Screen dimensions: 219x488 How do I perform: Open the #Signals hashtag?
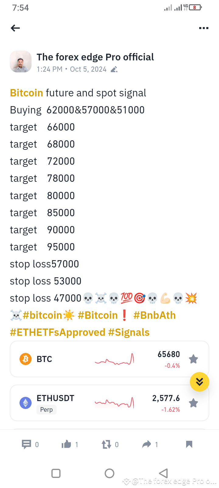129,332
